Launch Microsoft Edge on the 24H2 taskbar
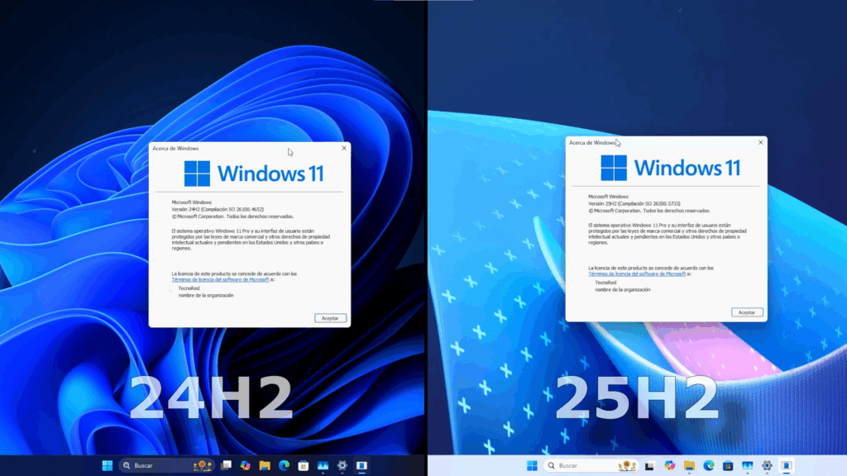Viewport: 847px width, 476px height. pyautogui.click(x=285, y=465)
